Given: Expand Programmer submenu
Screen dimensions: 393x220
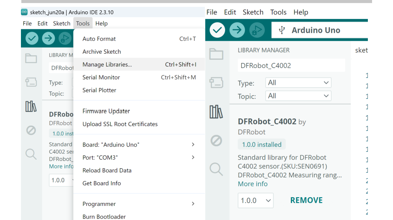Looking at the screenshot, I should (139, 204).
